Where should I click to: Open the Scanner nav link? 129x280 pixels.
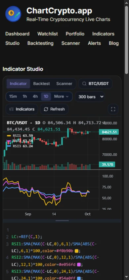[71, 43]
